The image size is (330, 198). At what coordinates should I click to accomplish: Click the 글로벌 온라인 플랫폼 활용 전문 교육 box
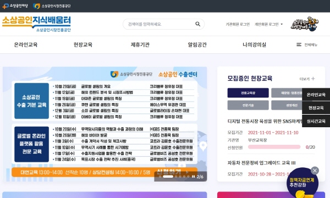31,144
